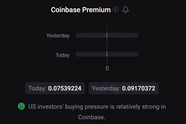The width and height of the screenshot is (186, 124).
Task: Click the dashed zero line between the bars
Action: point(107,45)
